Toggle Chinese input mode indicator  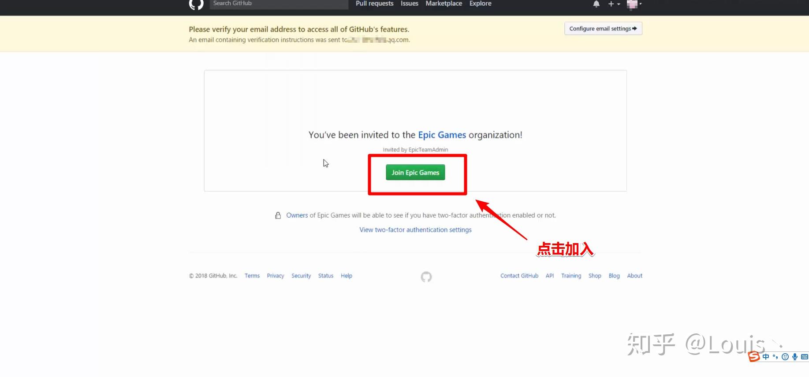[x=766, y=357]
